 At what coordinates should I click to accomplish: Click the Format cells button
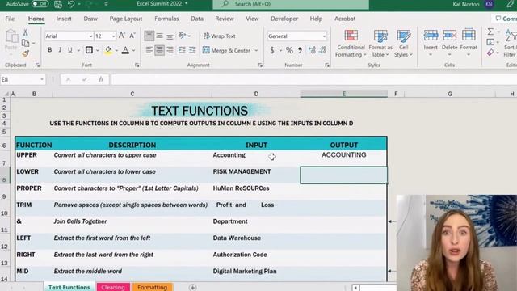(469, 43)
